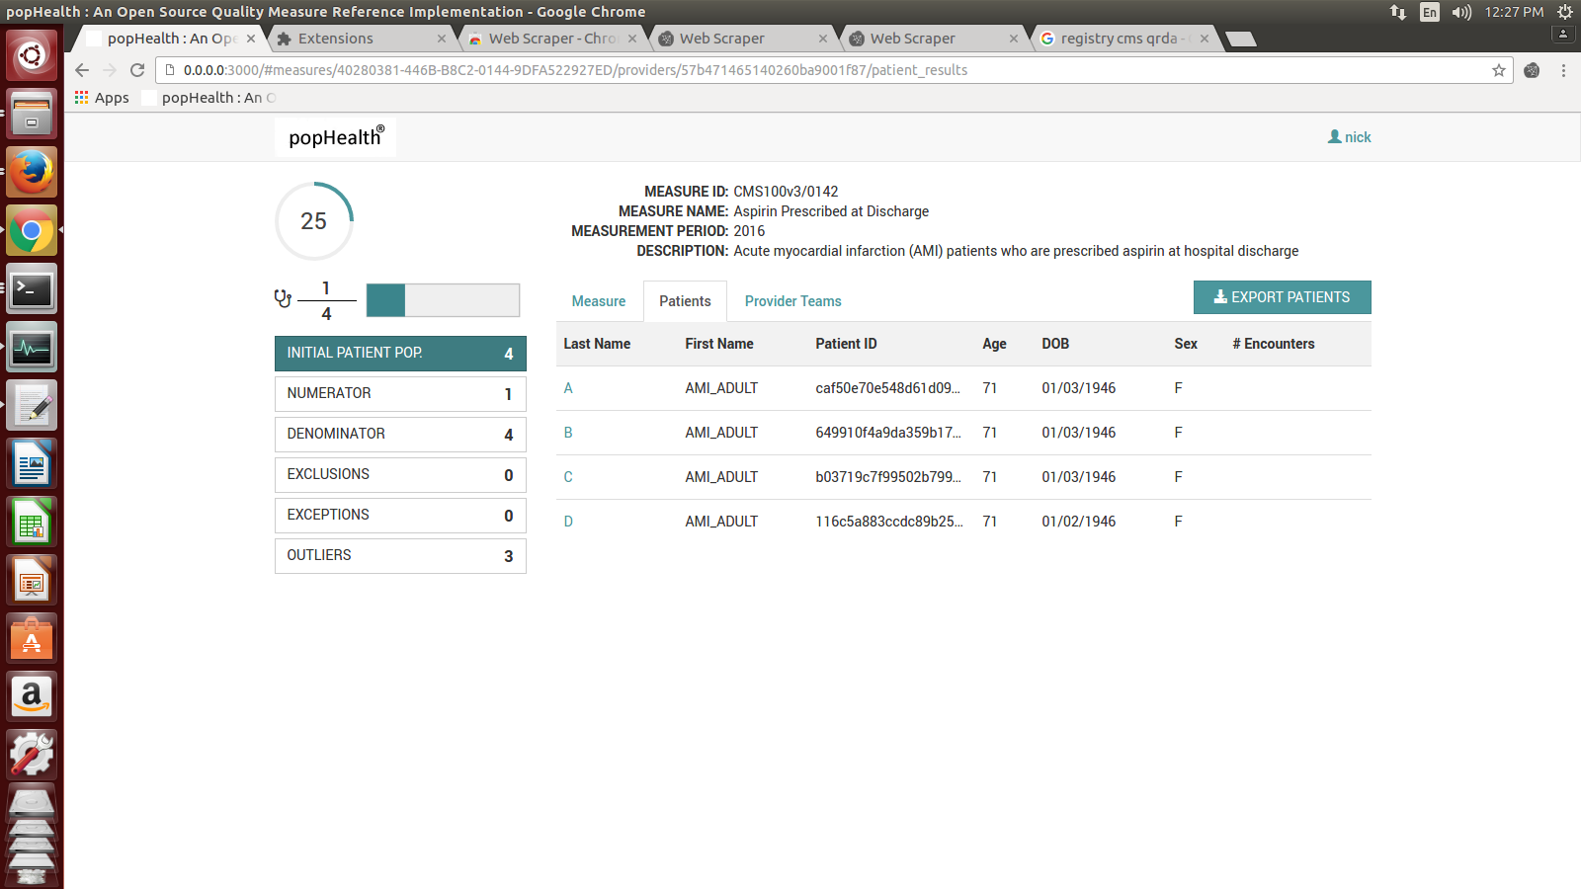Image resolution: width=1581 pixels, height=889 pixels.
Task: Open patient A record link
Action: coord(568,388)
